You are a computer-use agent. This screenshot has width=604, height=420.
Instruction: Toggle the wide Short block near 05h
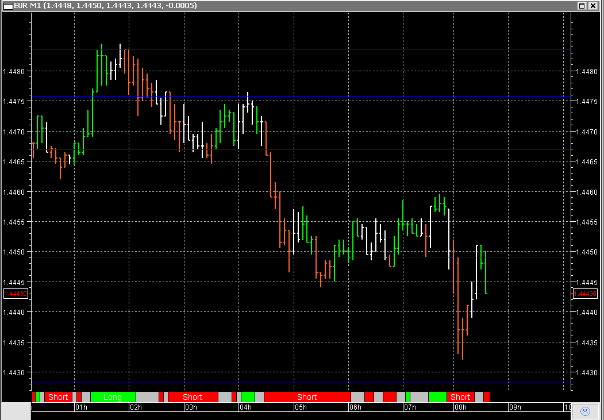306,396
